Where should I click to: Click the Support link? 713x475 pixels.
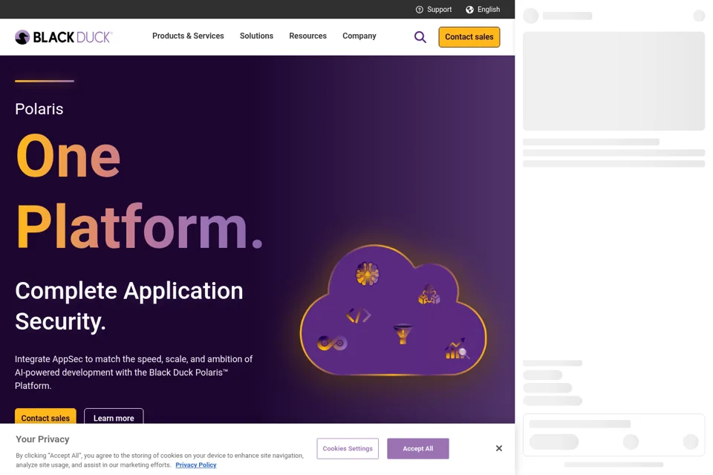(x=439, y=10)
